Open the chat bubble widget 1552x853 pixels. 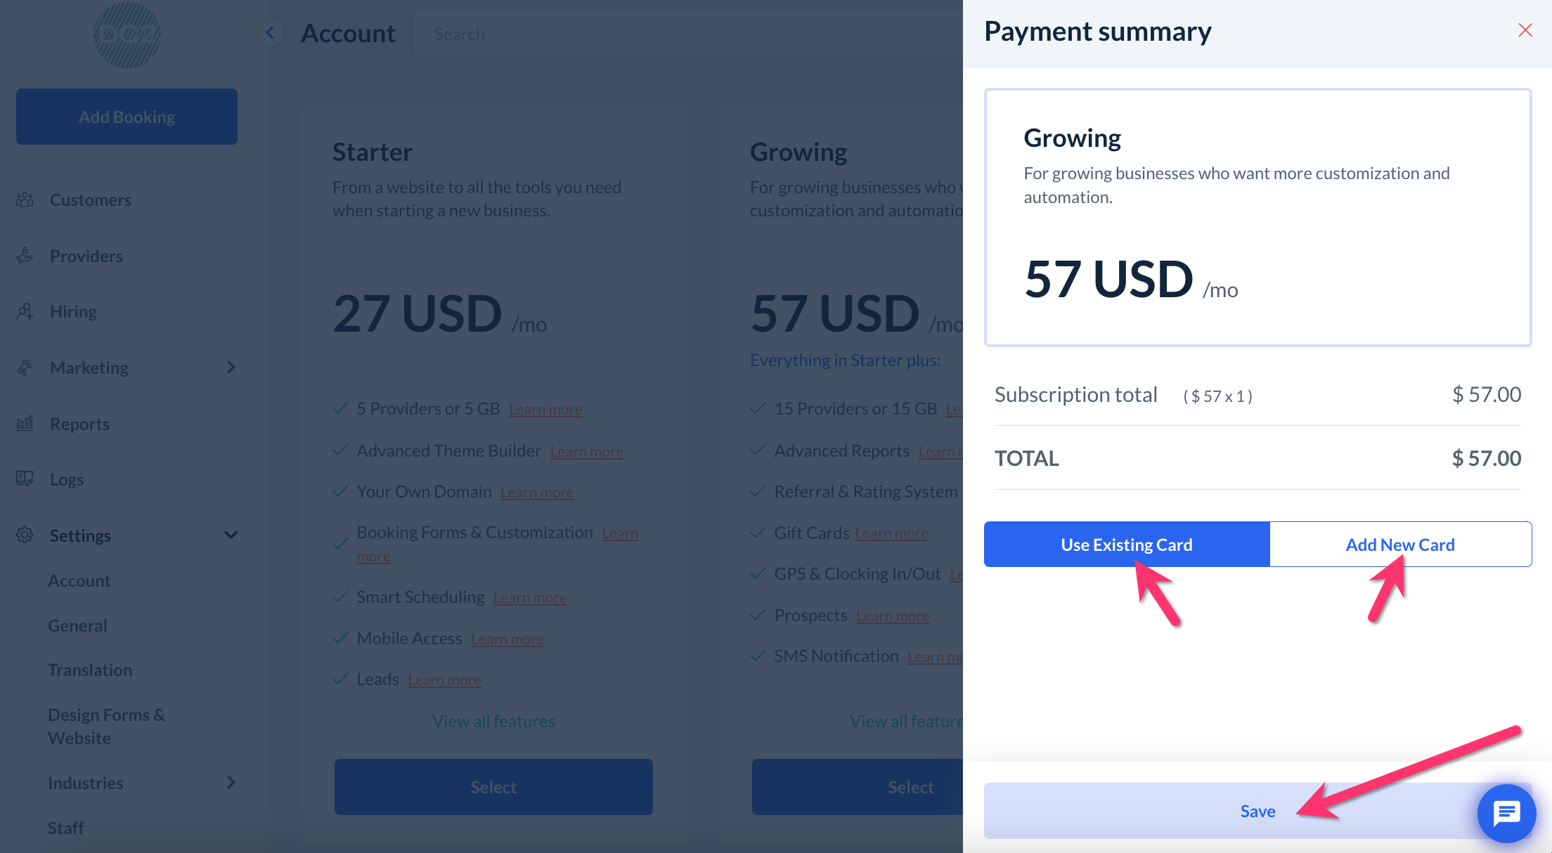pyautogui.click(x=1506, y=813)
